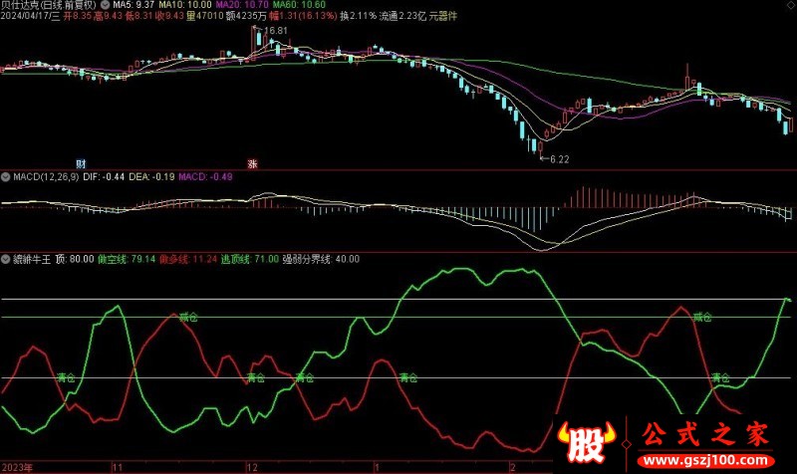Click the 减仓 signal in November
This screenshot has width=797, height=474.
(188, 318)
